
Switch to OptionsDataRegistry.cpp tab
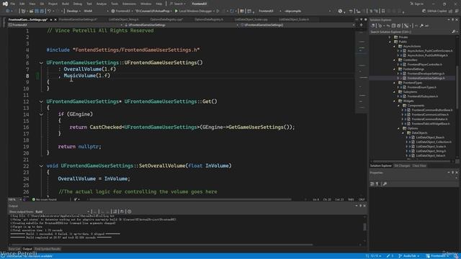[166, 19]
